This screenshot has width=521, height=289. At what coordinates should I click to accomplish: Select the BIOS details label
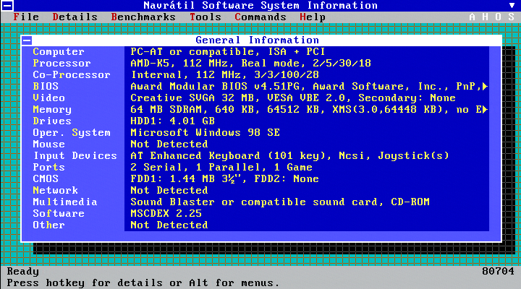point(46,86)
